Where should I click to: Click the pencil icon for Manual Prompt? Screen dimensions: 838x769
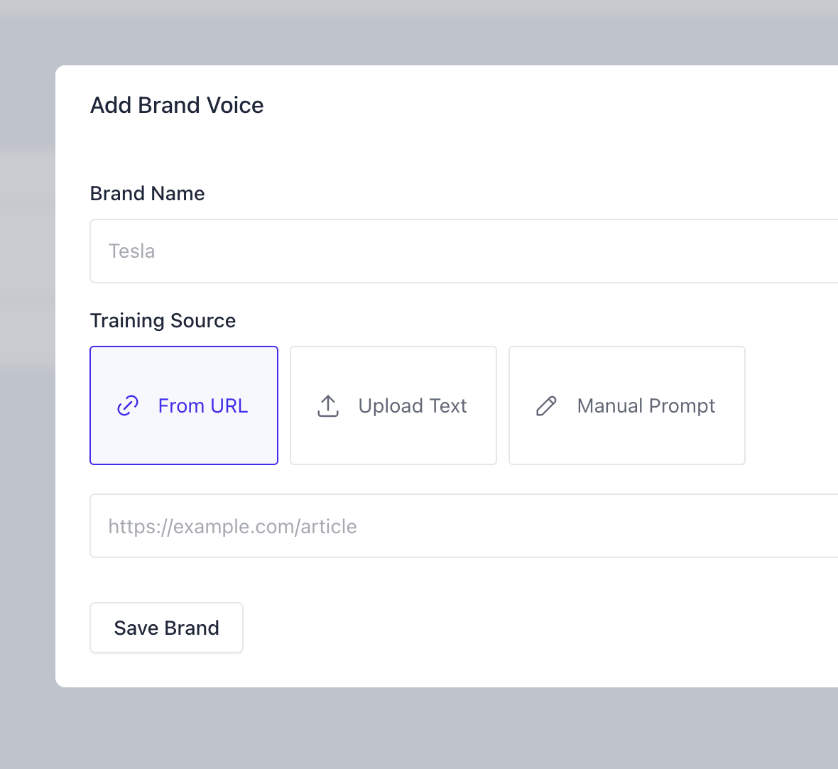[546, 405]
